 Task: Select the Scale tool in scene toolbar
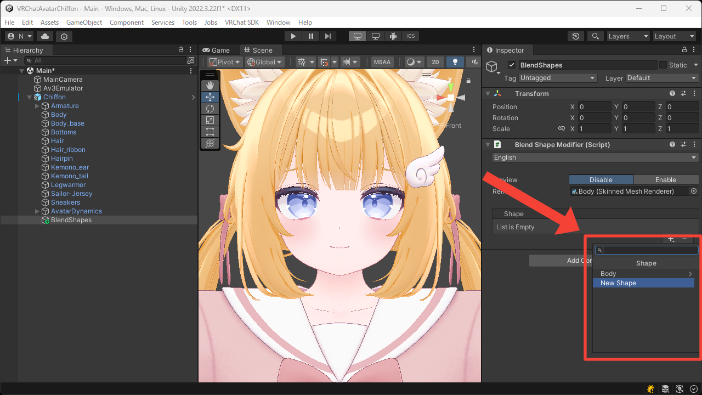(x=210, y=120)
